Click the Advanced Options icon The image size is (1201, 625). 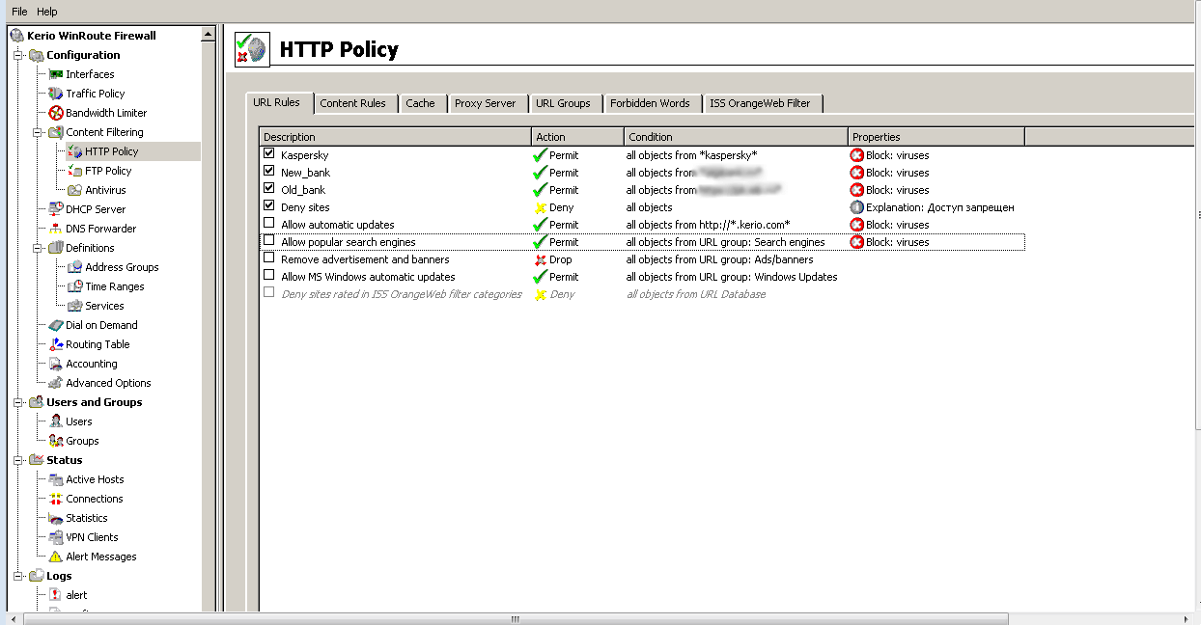click(x=56, y=383)
